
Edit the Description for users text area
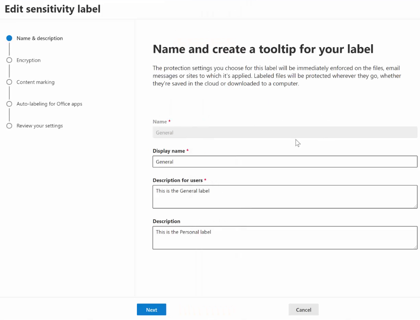tap(285, 197)
